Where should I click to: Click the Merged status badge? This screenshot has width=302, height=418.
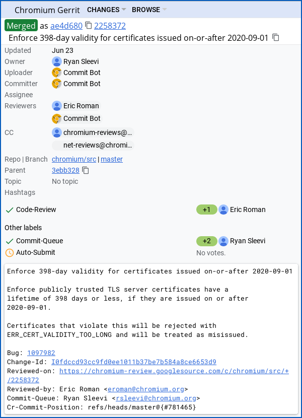21,26
